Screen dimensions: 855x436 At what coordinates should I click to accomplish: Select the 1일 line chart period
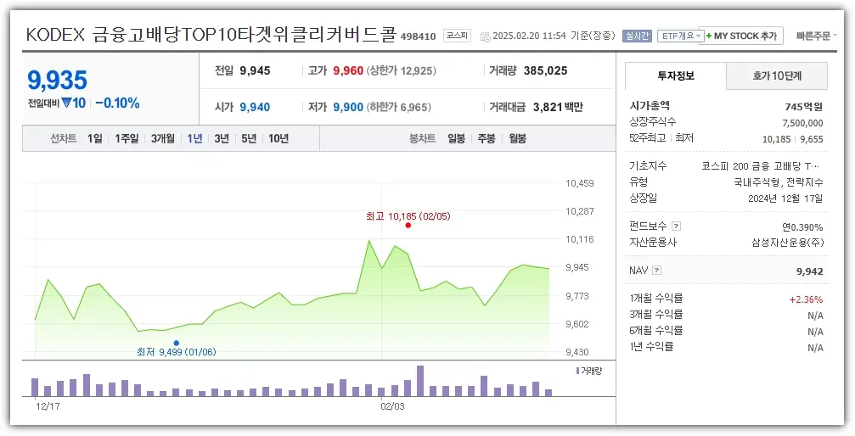[95, 138]
